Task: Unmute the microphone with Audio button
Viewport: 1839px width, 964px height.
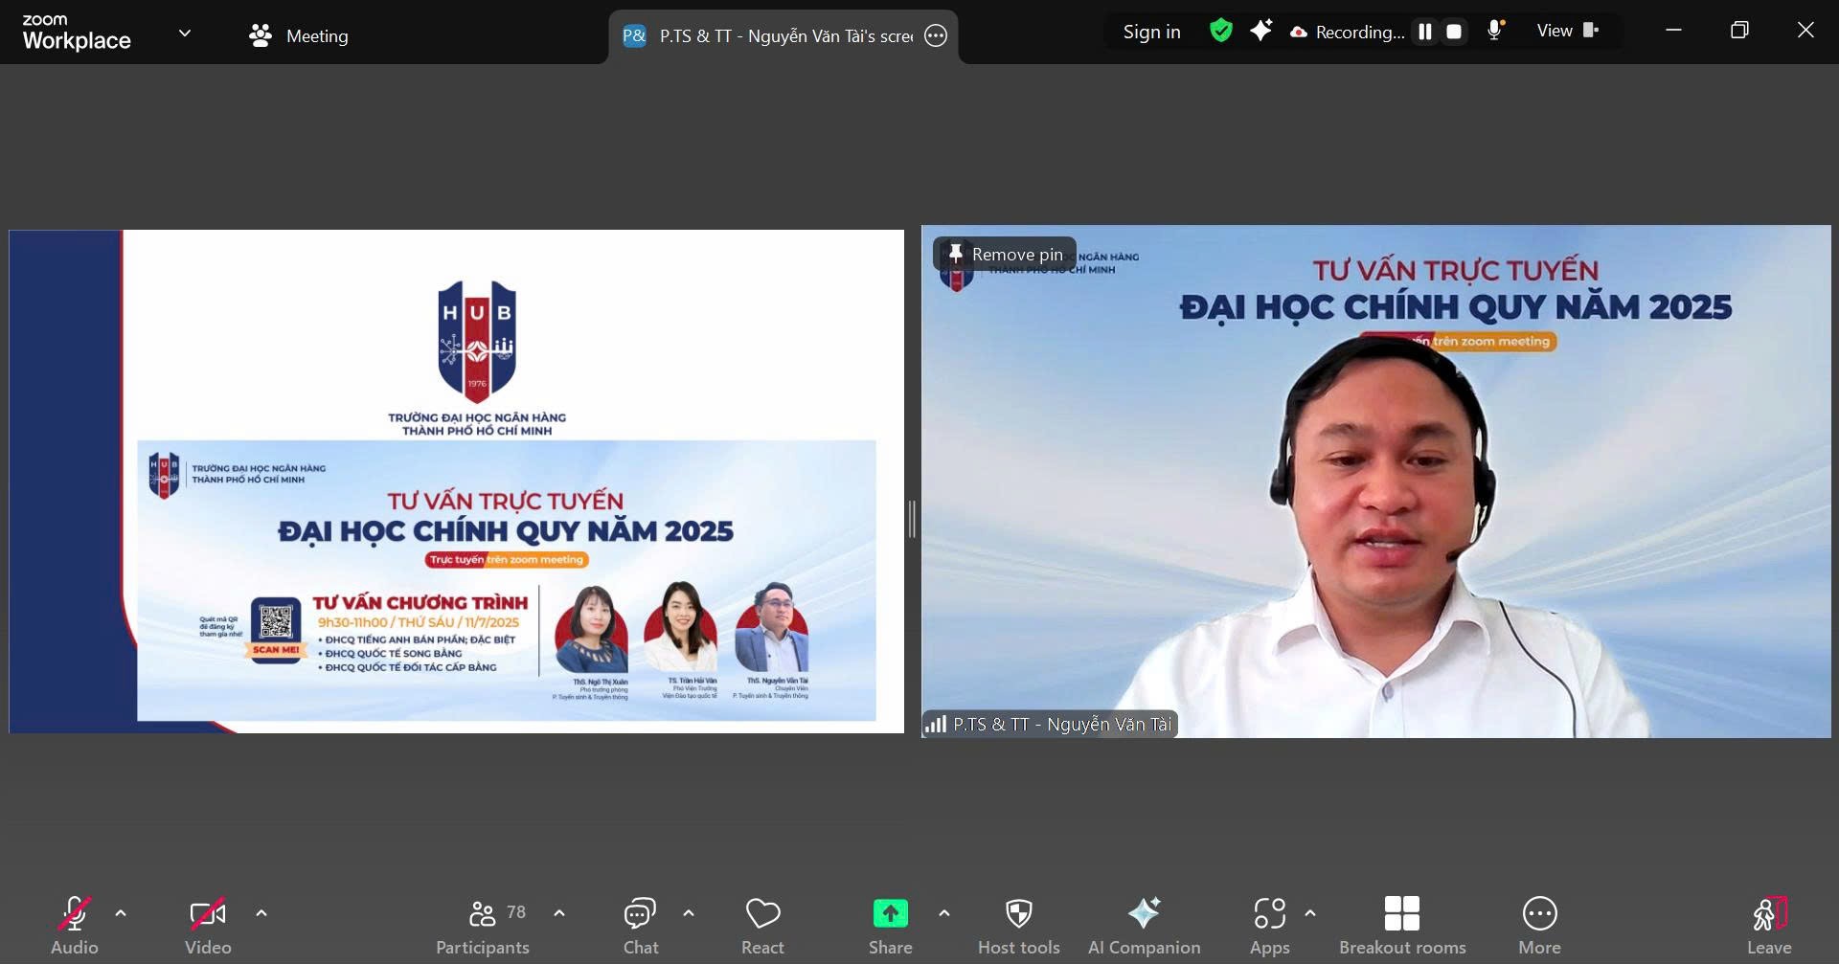Action: 75,925
